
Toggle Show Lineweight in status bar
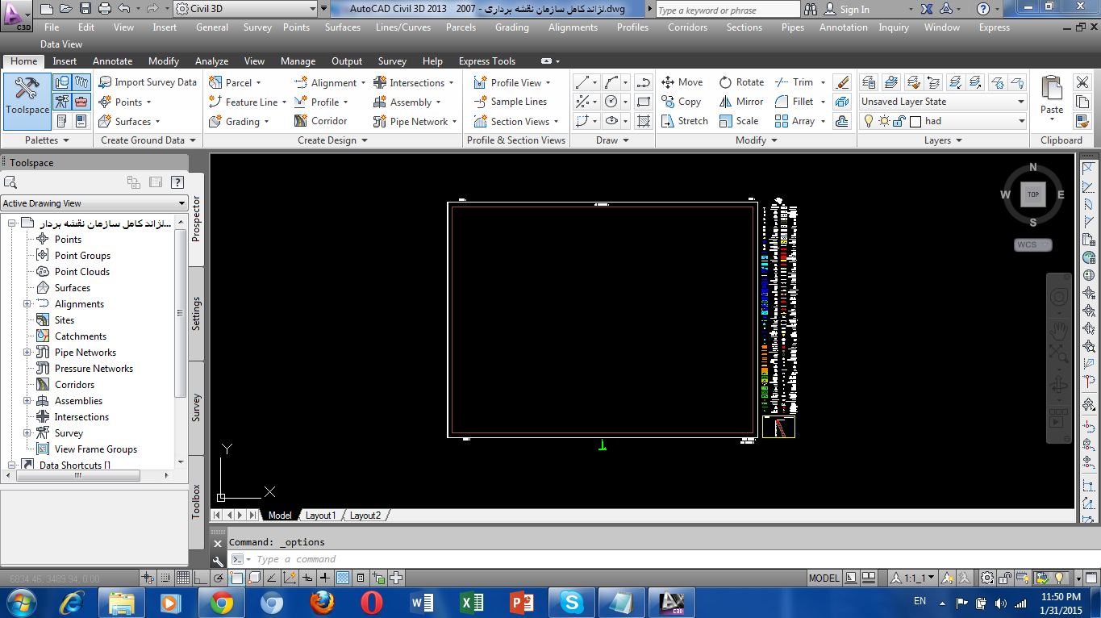325,578
